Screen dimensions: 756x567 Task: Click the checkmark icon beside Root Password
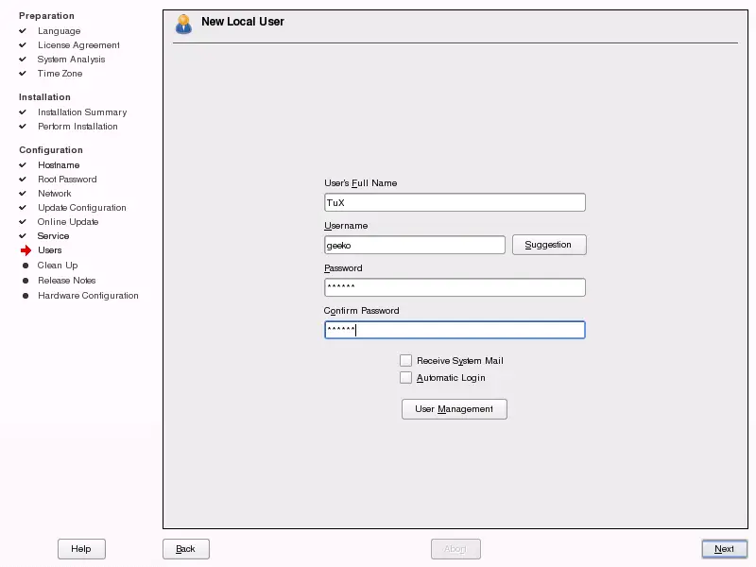tap(23, 179)
